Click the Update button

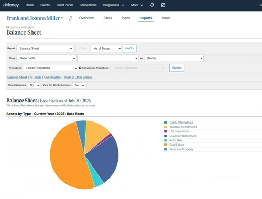pyautogui.click(x=177, y=68)
